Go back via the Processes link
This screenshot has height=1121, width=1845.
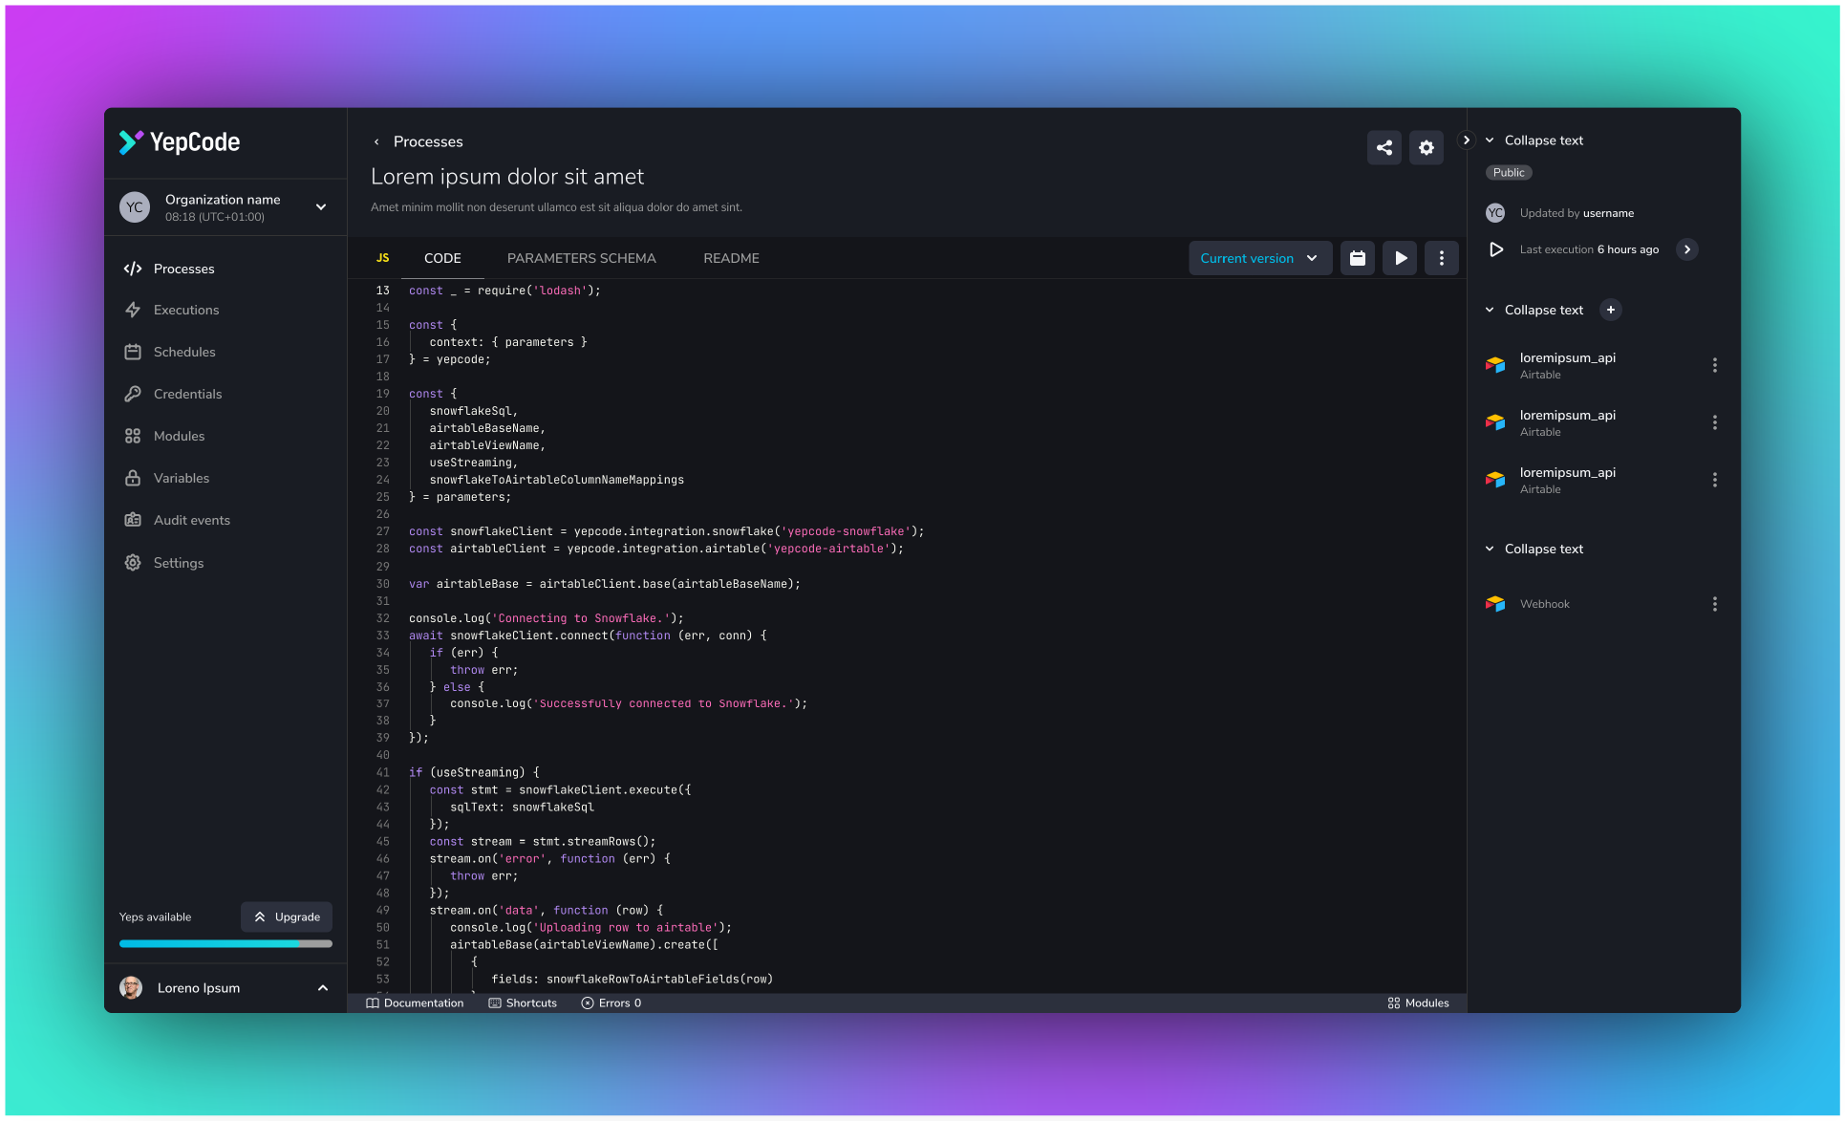point(428,141)
